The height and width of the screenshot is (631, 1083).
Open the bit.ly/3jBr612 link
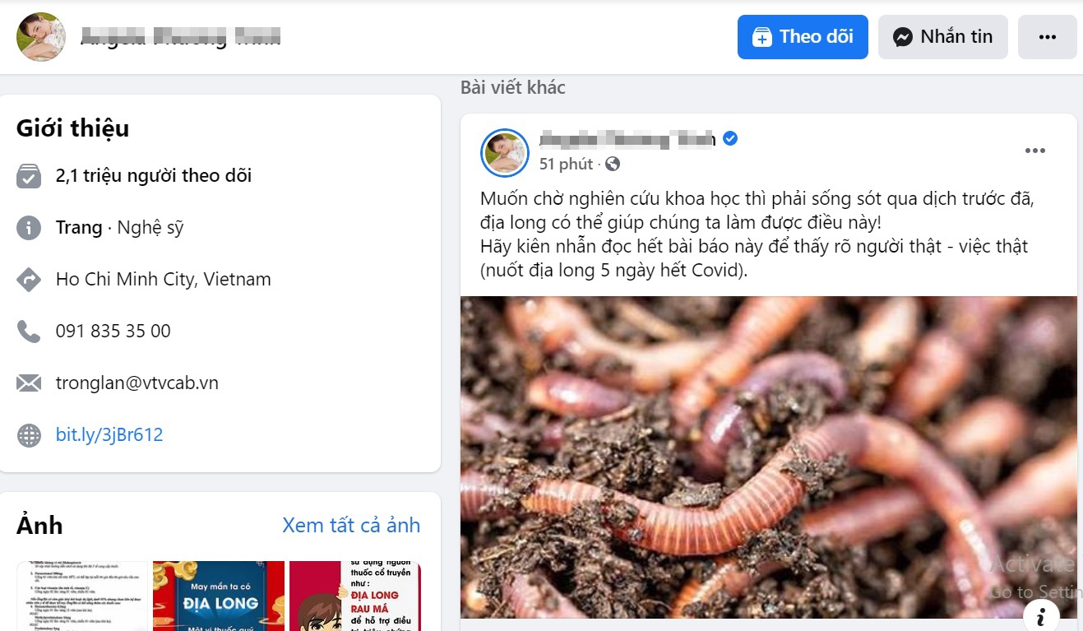pyautogui.click(x=109, y=434)
